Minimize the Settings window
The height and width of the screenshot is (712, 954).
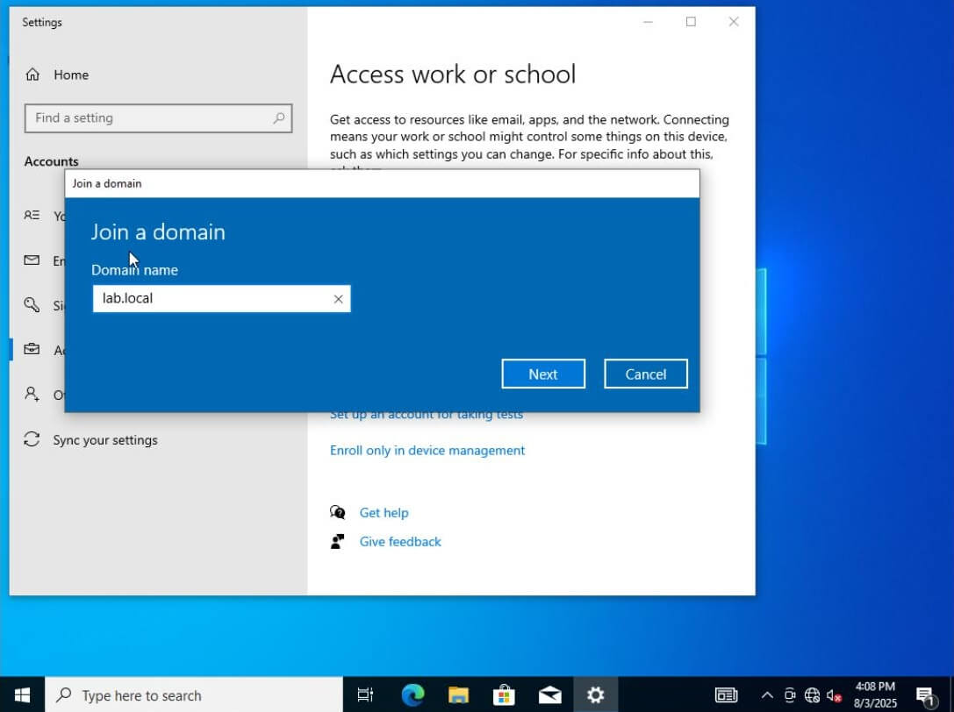pos(648,22)
